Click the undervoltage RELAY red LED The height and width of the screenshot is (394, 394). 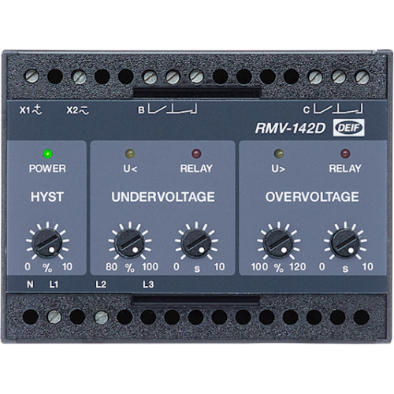[x=196, y=154]
